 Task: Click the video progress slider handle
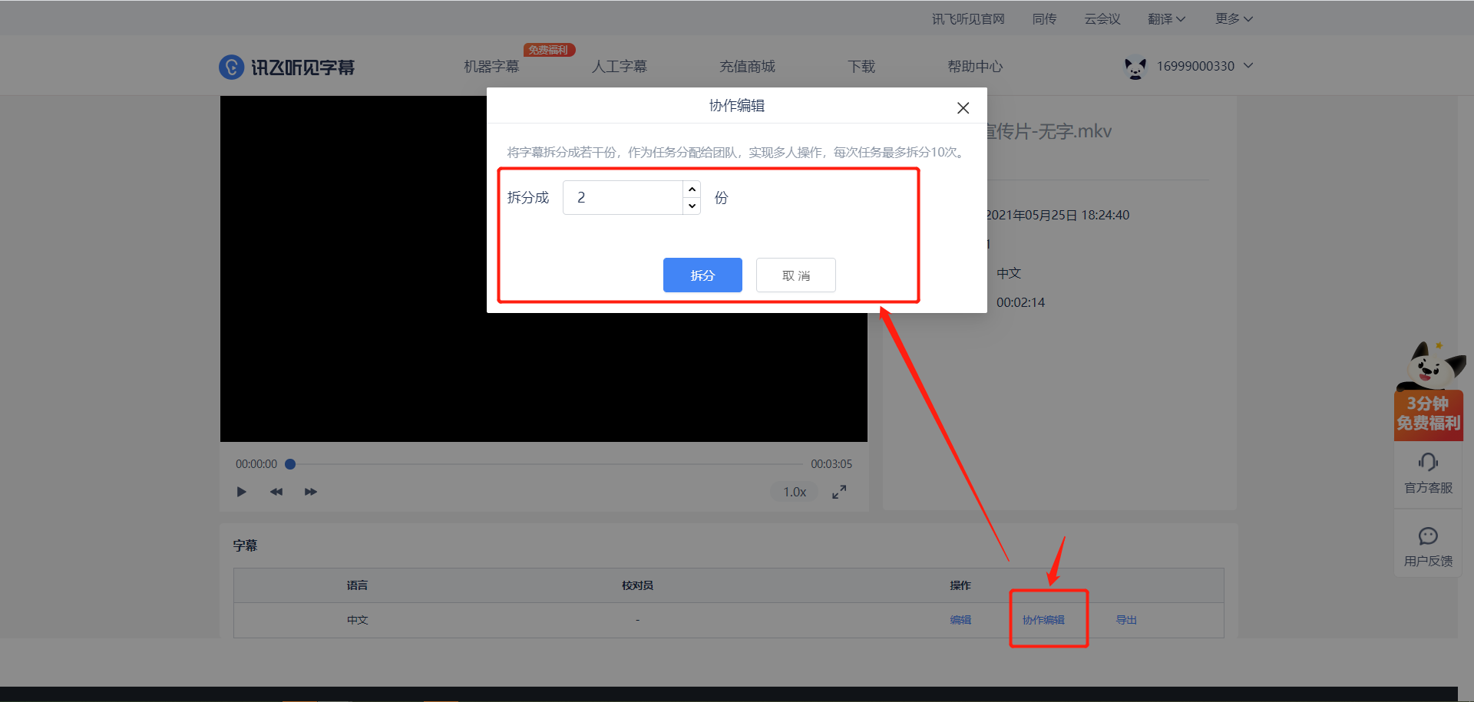click(290, 464)
